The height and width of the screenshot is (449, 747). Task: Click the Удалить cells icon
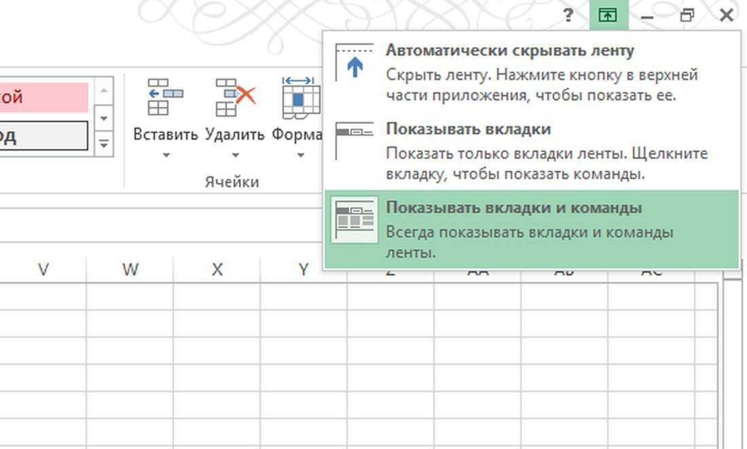pos(235,98)
